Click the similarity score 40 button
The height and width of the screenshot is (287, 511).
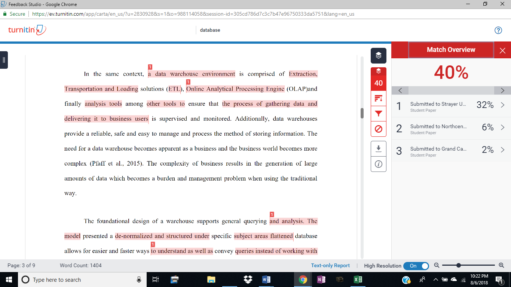379,83
